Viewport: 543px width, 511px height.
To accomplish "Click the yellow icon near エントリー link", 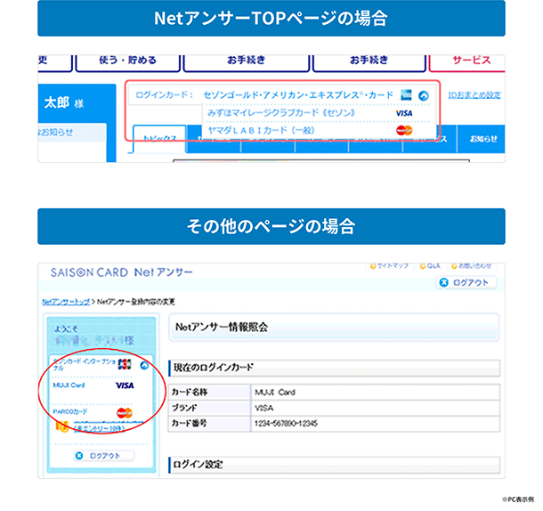I will [x=62, y=426].
